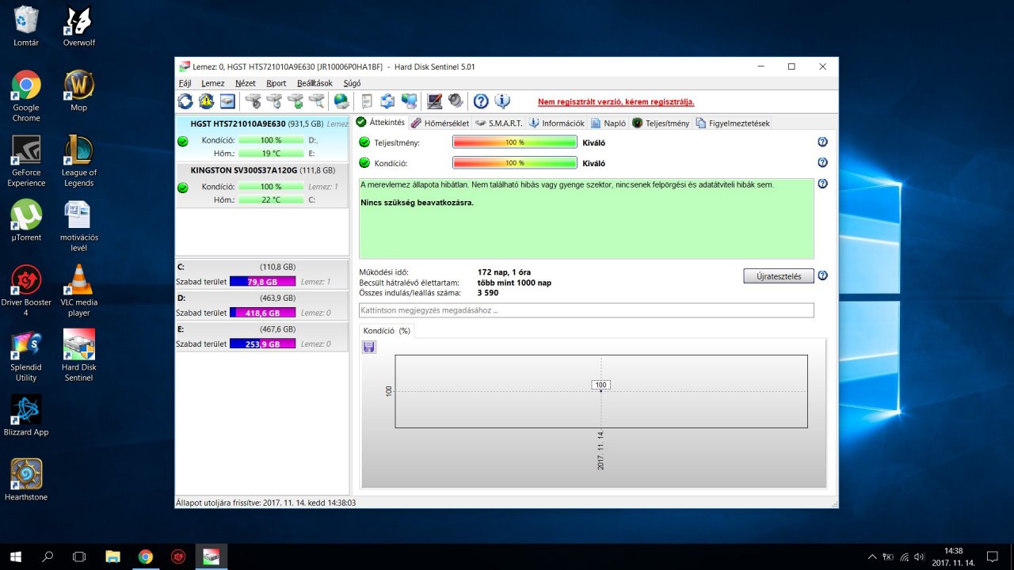This screenshot has width=1014, height=570.
Task: Click the '172 nap, 1 óra' working time value
Action: 504,272
